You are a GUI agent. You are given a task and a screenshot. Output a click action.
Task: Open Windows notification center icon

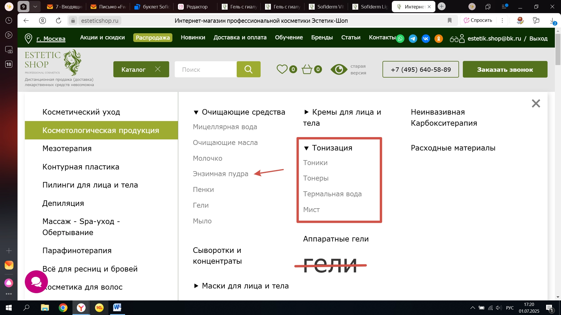pyautogui.click(x=550, y=308)
